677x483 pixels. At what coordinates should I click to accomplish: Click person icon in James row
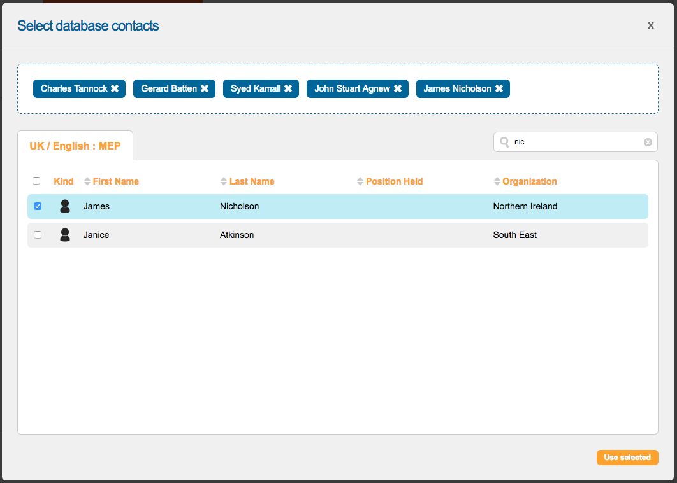64,206
